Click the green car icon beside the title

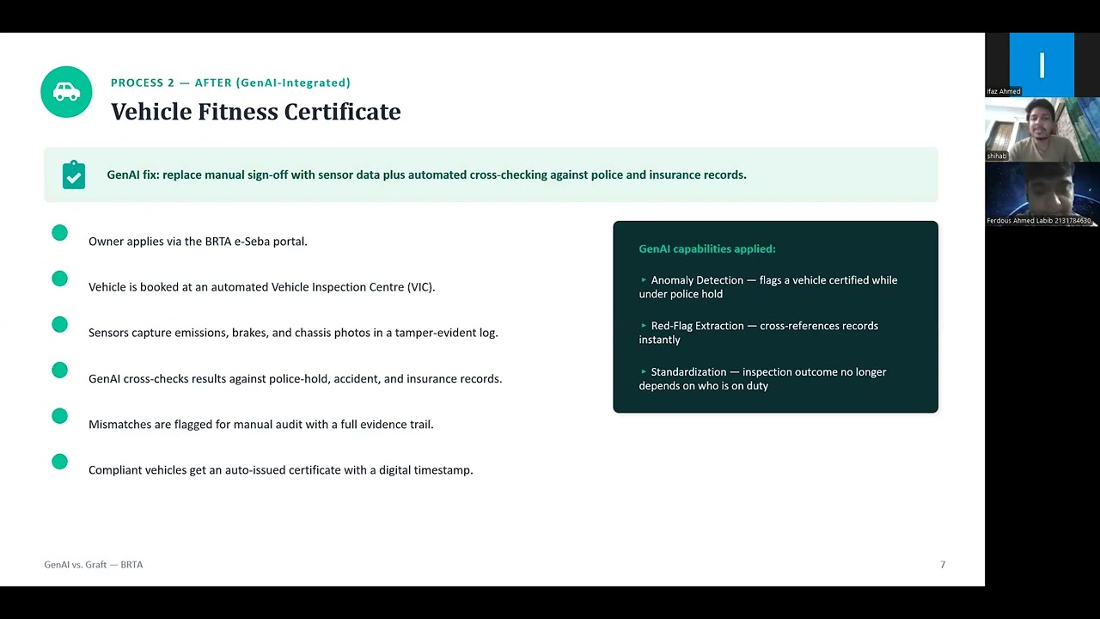coord(66,92)
